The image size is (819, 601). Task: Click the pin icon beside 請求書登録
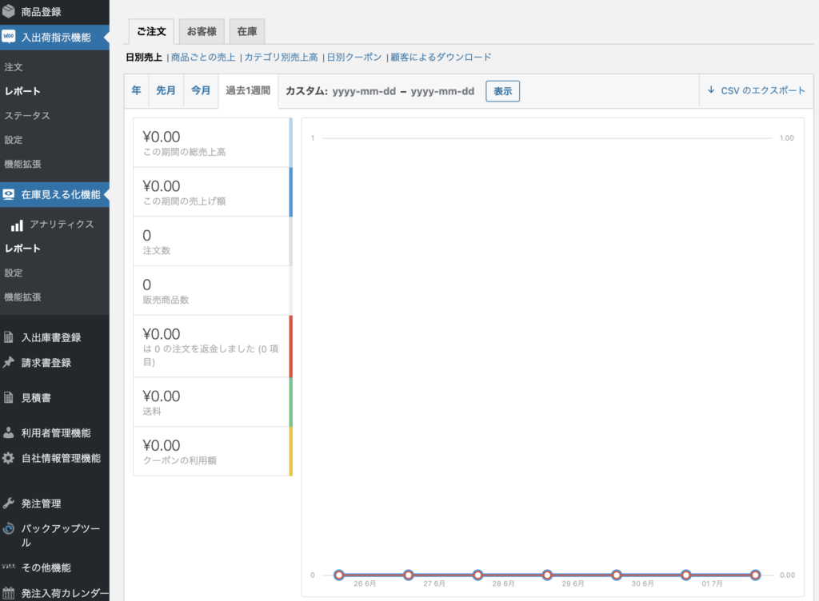click(9, 362)
